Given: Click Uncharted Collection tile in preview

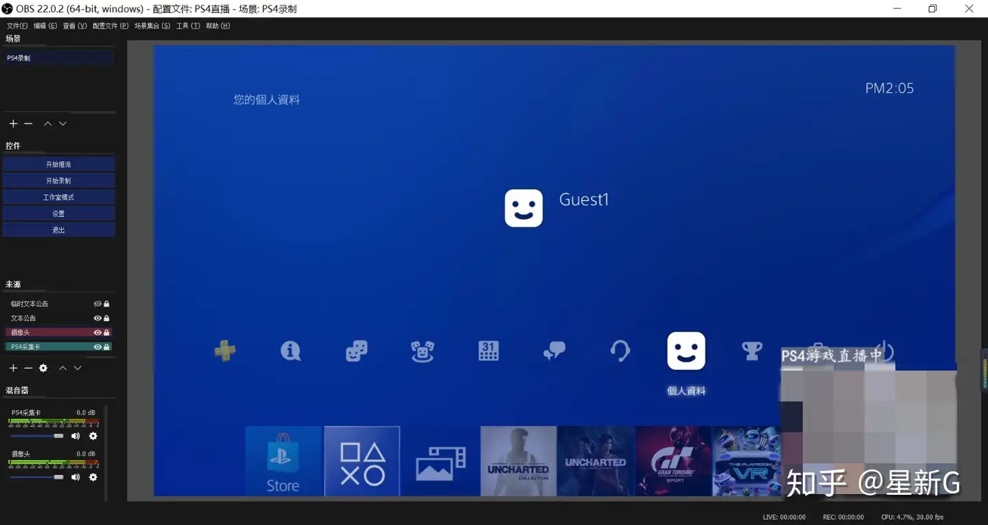Looking at the screenshot, I should pos(518,460).
